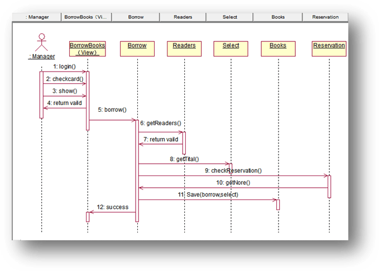Select the BorrowBooks (View) object box
This screenshot has height=271, width=379.
tap(88, 49)
